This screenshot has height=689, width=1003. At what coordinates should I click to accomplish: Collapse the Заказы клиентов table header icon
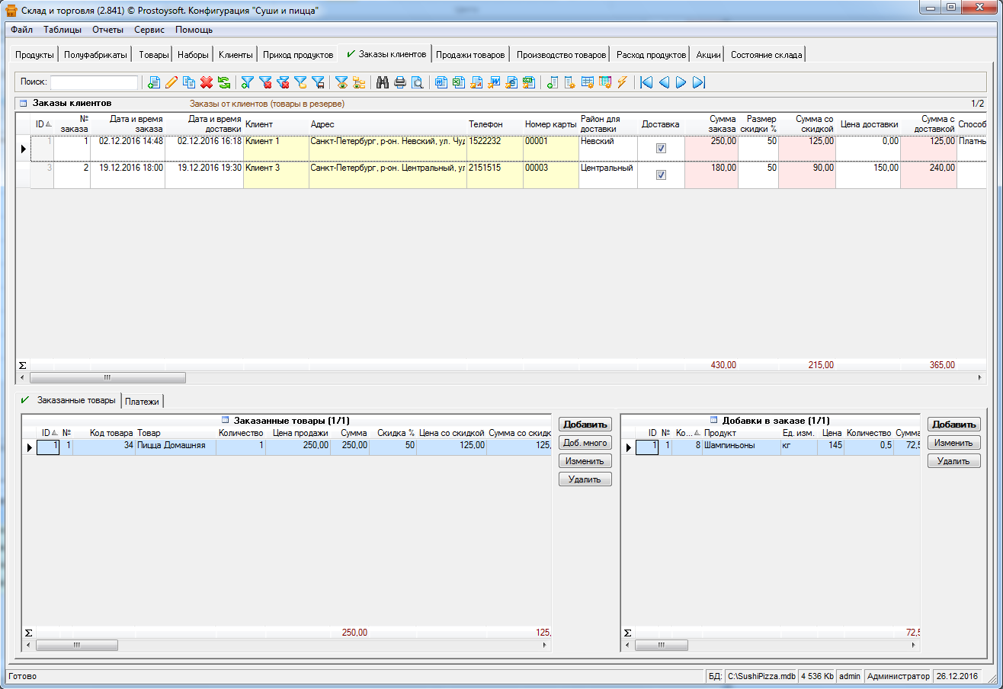[x=23, y=104]
